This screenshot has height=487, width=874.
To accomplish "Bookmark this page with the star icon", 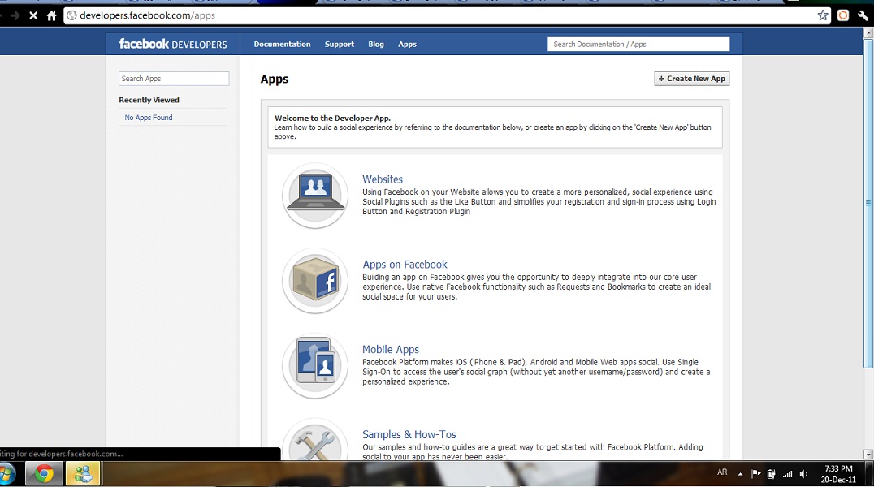I will 823,15.
